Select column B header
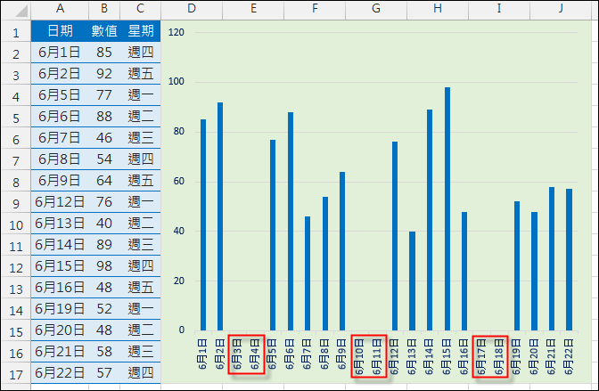The height and width of the screenshot is (391, 599). coord(104,9)
